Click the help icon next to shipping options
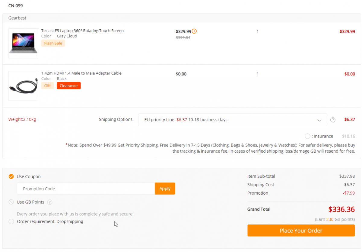 pos(333,120)
